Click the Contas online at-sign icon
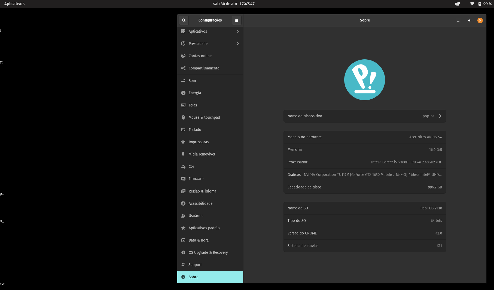The width and height of the screenshot is (494, 290). (x=183, y=56)
